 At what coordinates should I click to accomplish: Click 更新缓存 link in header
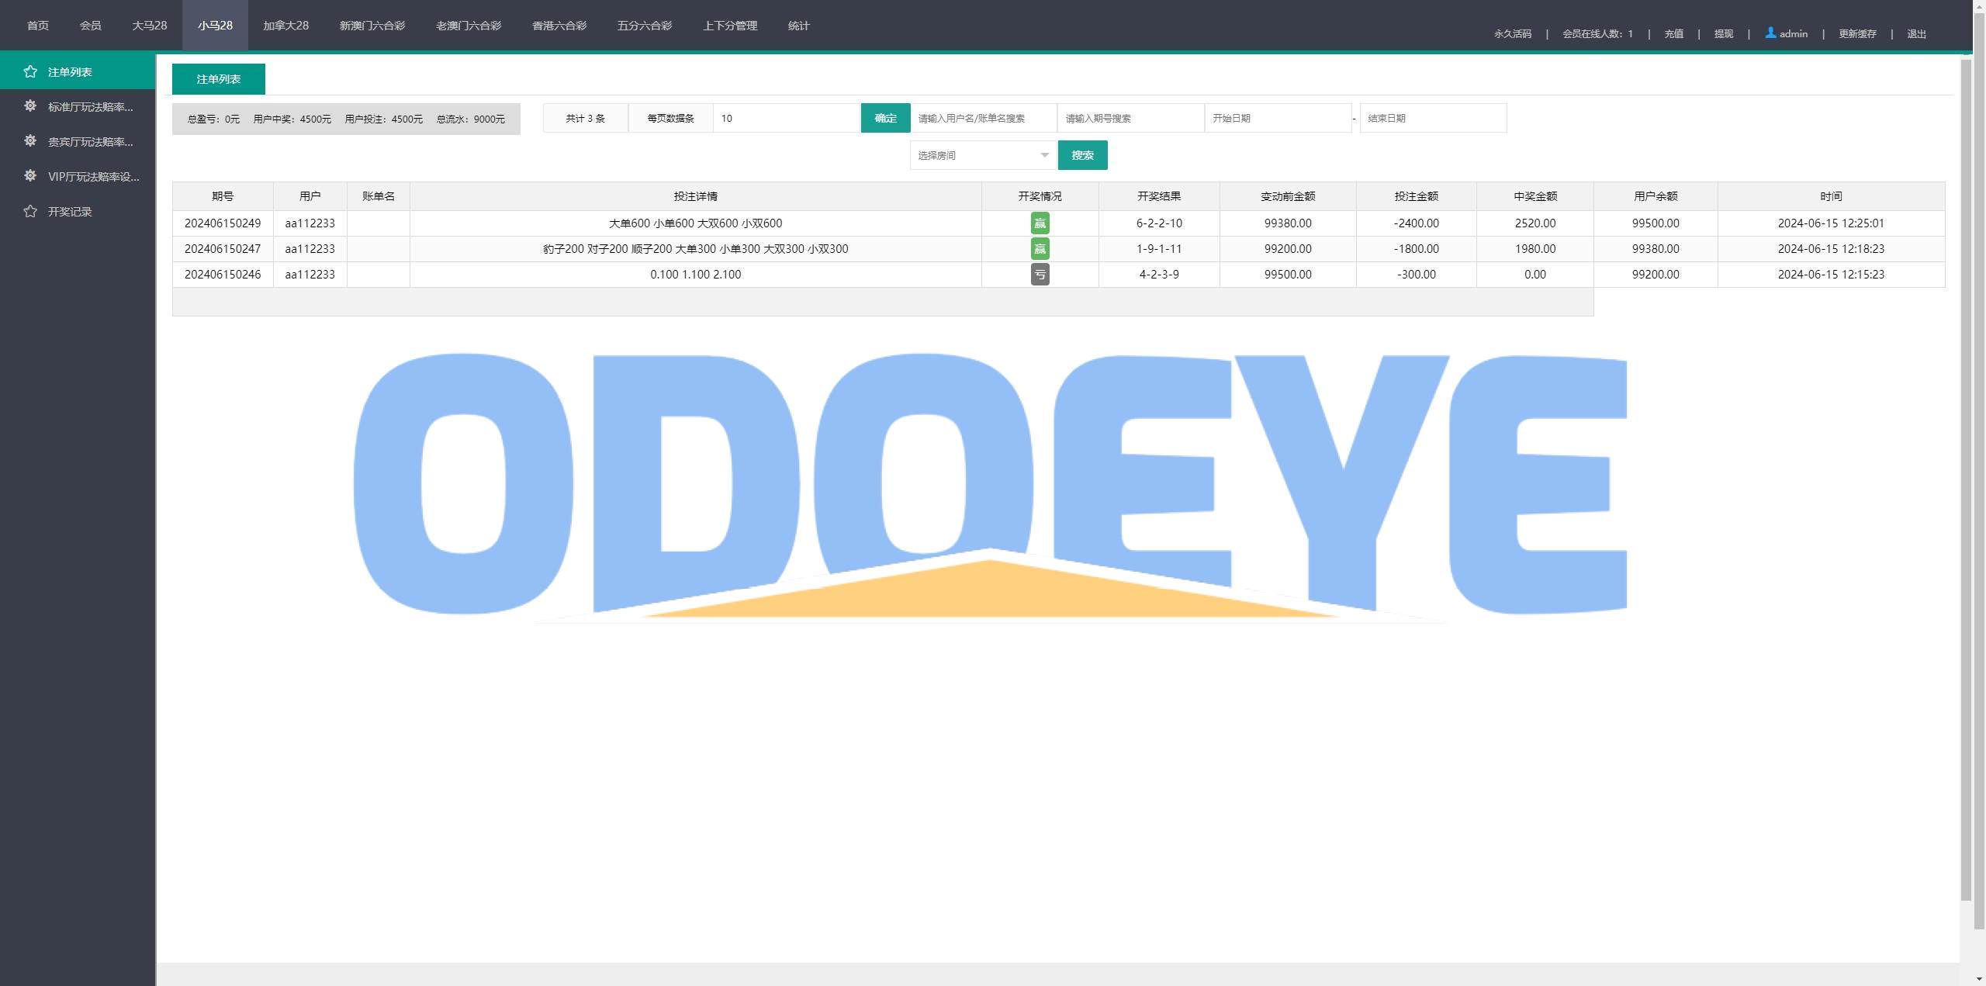[x=1857, y=33]
